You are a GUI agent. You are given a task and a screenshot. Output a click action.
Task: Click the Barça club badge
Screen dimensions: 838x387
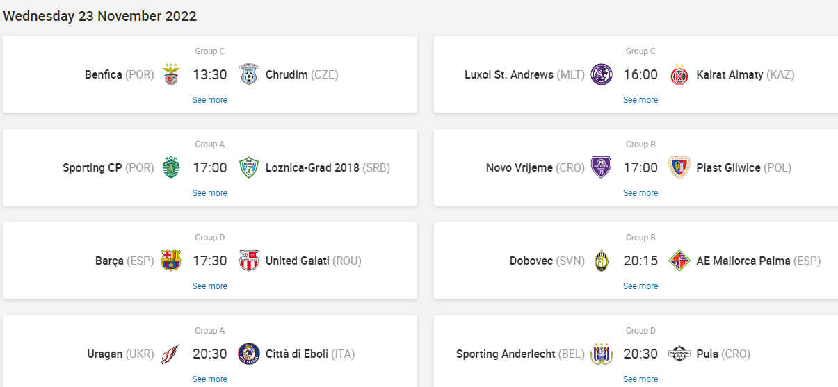coord(171,261)
